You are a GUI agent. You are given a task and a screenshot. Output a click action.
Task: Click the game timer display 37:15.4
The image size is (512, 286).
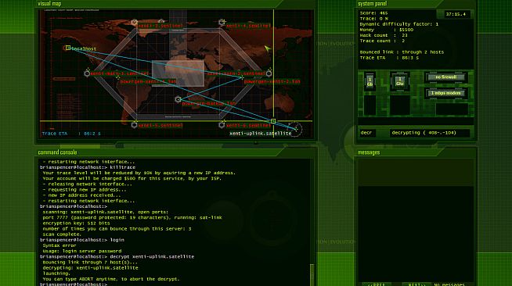(x=456, y=14)
